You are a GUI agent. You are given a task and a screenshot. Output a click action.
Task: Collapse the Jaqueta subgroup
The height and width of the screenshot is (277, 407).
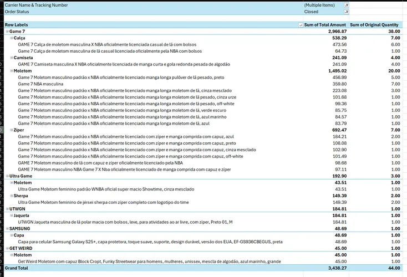click(x=12, y=216)
